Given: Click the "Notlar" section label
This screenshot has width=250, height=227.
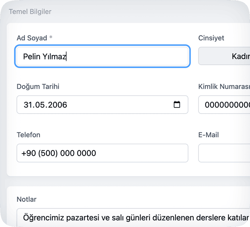Looking at the screenshot, I should point(27,199).
